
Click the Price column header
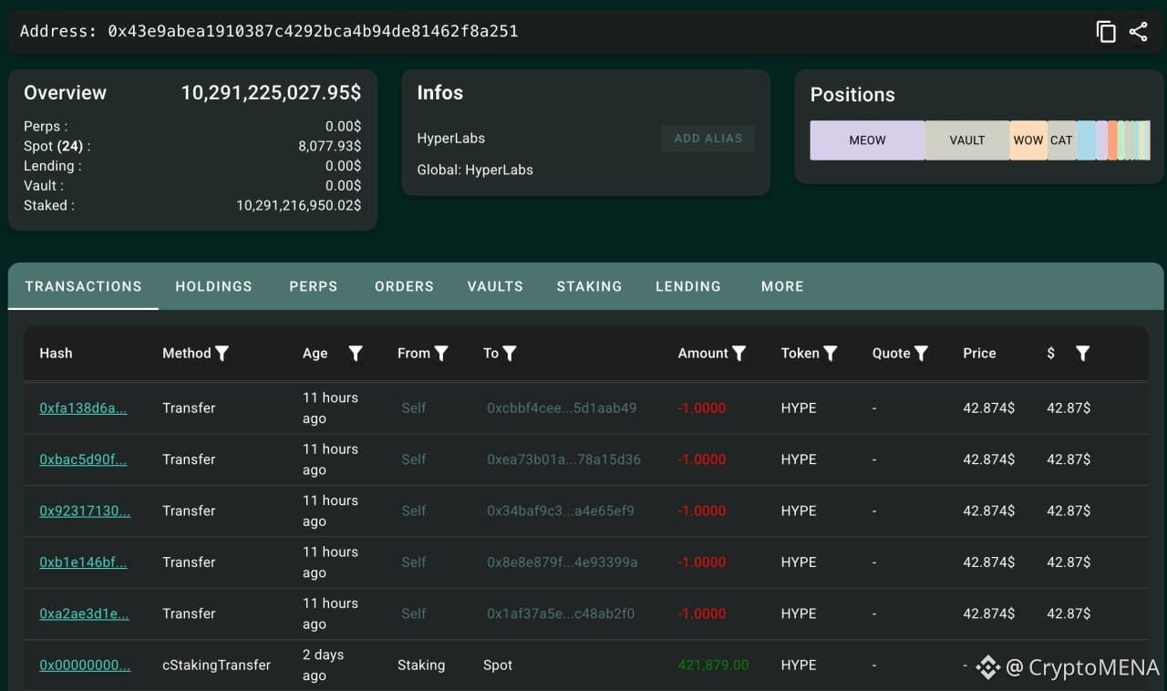pyautogui.click(x=979, y=354)
